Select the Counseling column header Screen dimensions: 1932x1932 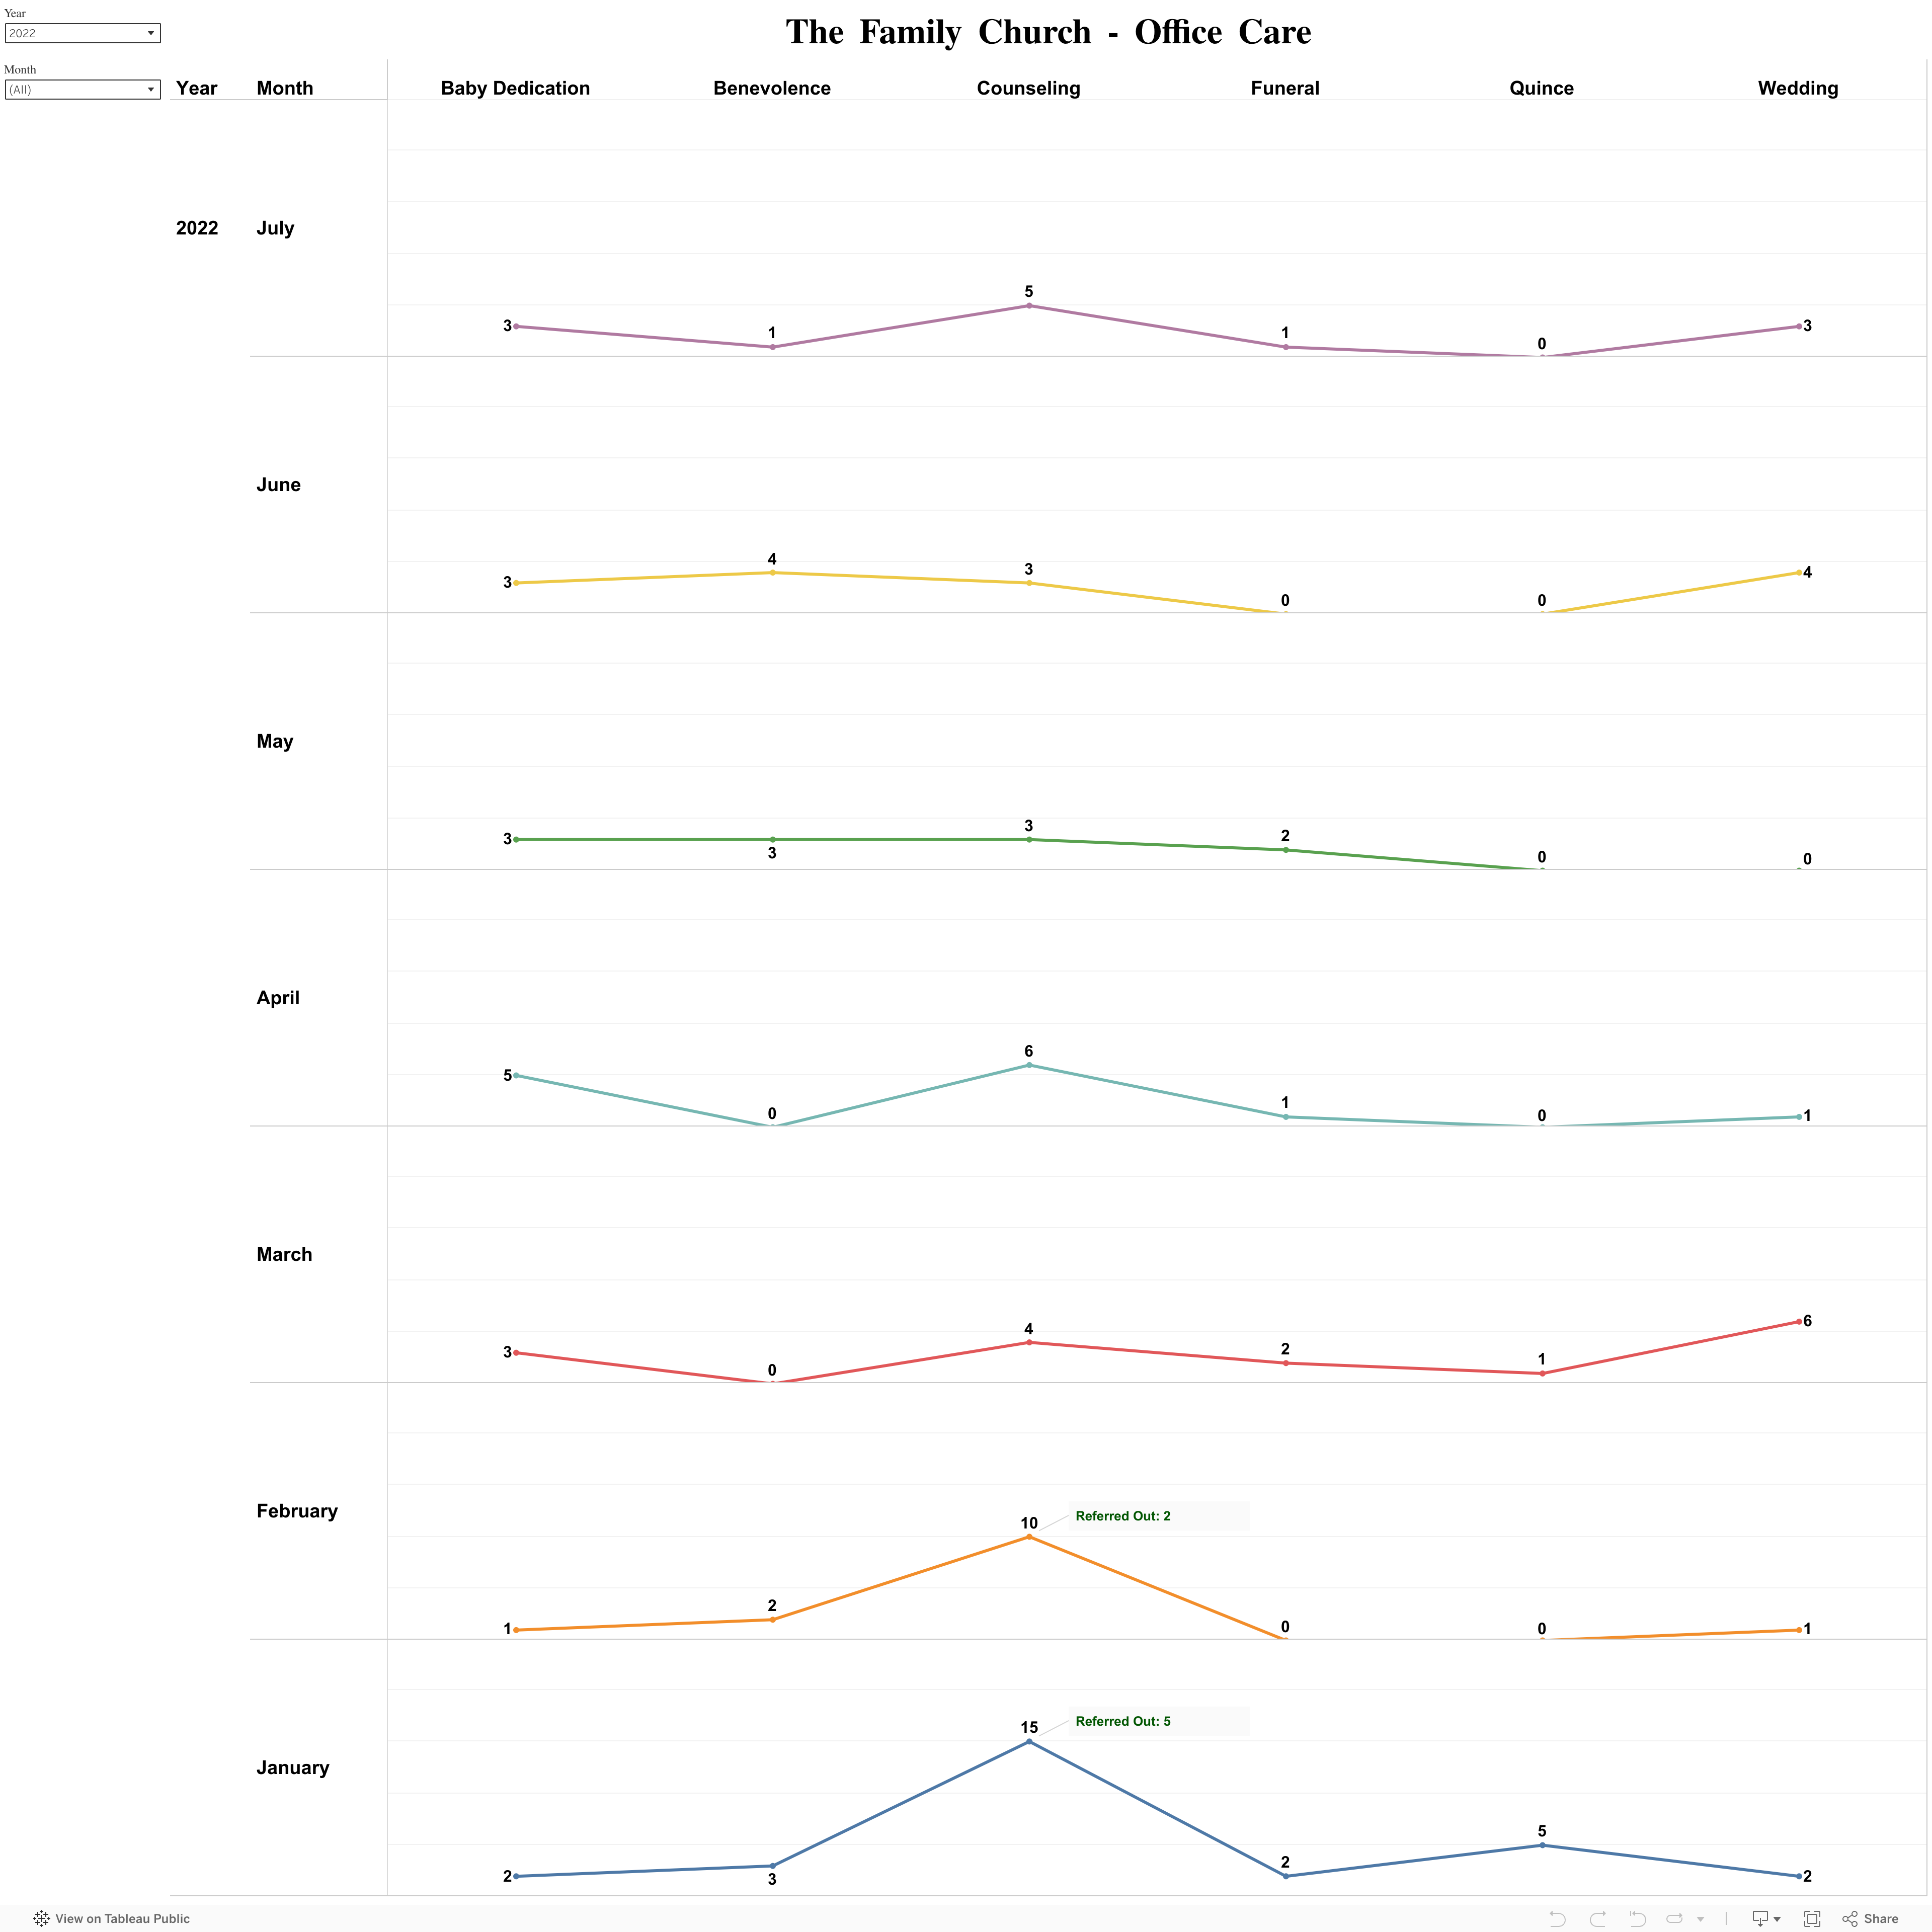tap(1028, 88)
